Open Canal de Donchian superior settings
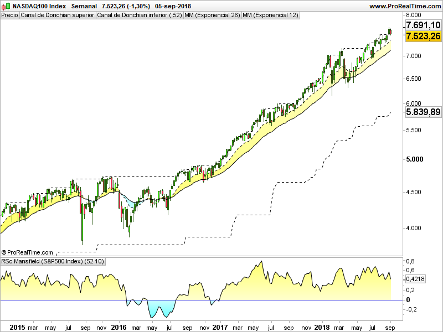 pos(57,15)
